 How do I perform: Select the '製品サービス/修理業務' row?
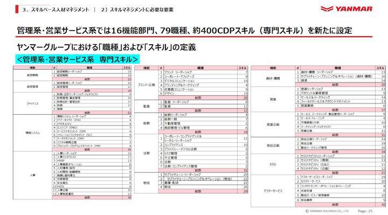pos(341,195)
